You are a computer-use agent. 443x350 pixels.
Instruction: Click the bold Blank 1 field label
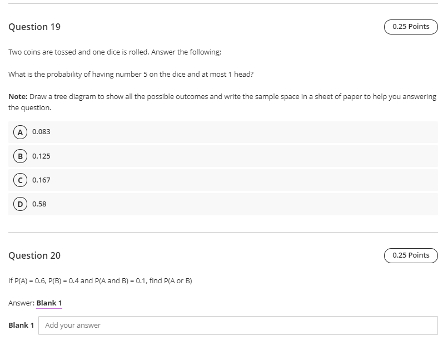[x=21, y=326]
